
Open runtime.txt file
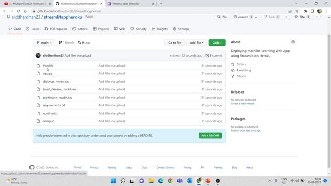click(x=51, y=113)
